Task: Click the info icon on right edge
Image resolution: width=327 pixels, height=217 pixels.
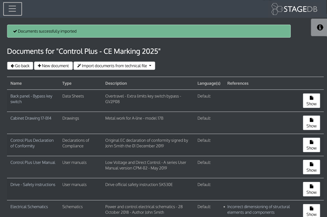Action: coord(320,27)
